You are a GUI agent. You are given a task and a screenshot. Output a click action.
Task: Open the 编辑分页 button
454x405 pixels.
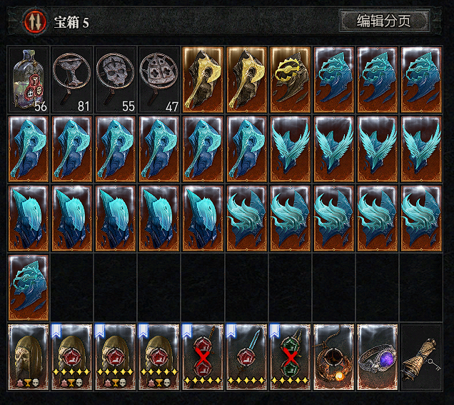point(384,21)
